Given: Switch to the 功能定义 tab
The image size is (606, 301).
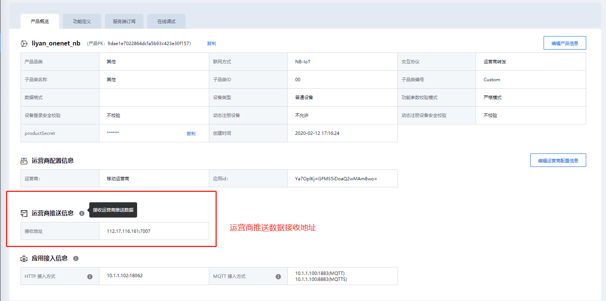Looking at the screenshot, I should [x=82, y=22].
